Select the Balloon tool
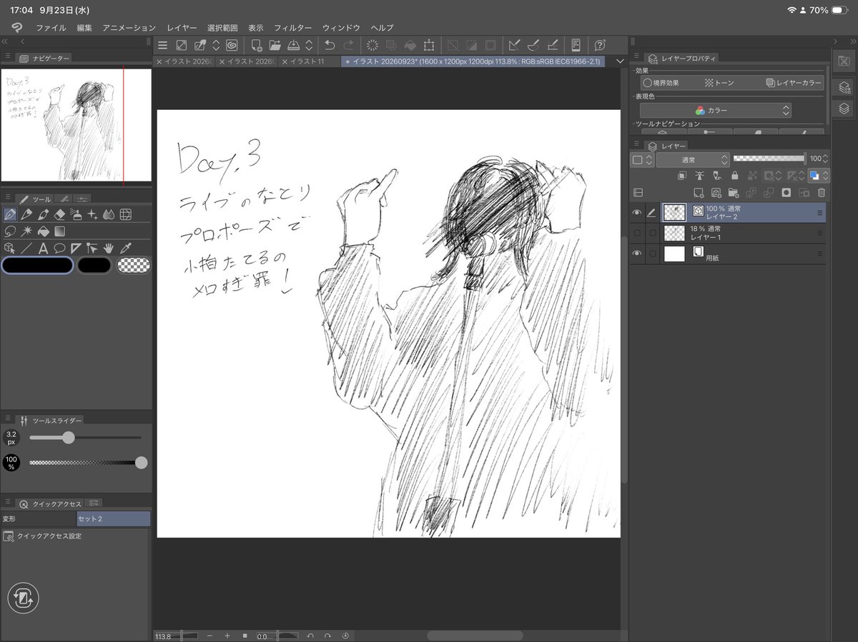The height and width of the screenshot is (642, 858). pyautogui.click(x=60, y=249)
